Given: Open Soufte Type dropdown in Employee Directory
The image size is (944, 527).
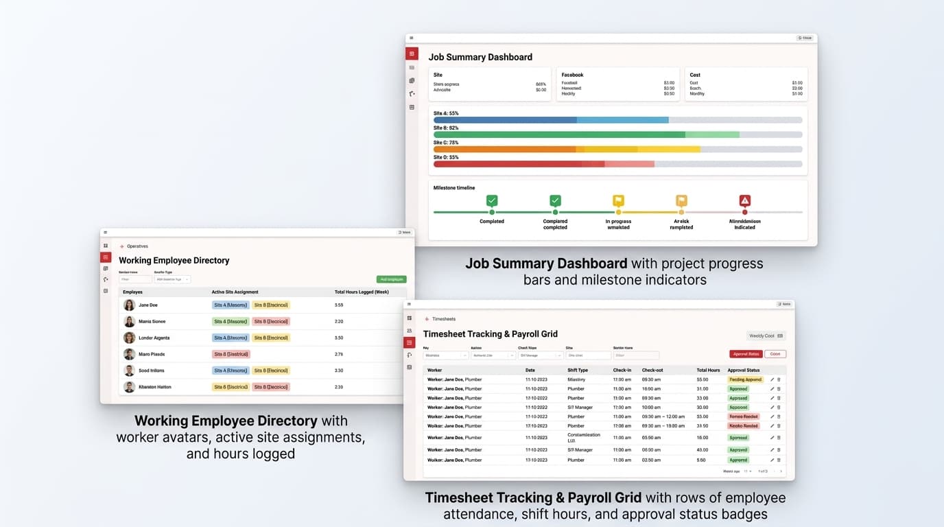Looking at the screenshot, I should tap(172, 279).
